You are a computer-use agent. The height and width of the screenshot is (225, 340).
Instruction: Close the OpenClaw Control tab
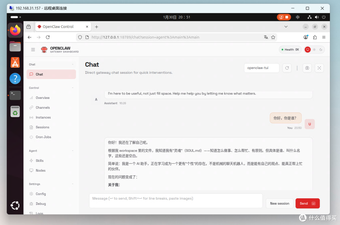[x=87, y=27]
